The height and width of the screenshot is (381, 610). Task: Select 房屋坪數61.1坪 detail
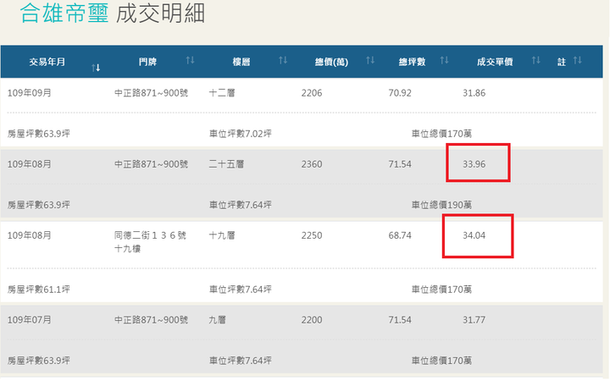pos(38,290)
